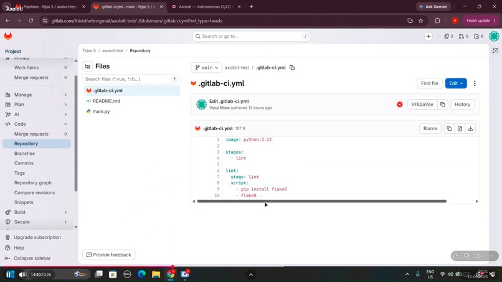
Task: Open browser extensions puzzle icon
Action: 437,21
